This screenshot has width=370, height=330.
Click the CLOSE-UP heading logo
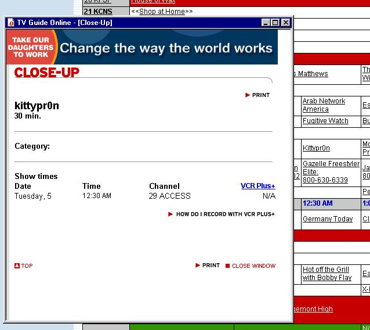(x=47, y=73)
